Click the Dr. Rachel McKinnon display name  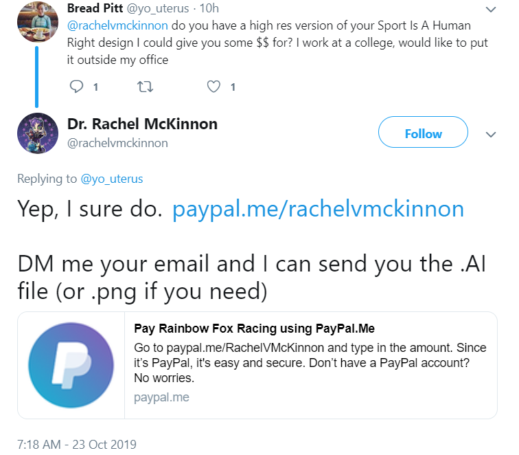pos(142,124)
